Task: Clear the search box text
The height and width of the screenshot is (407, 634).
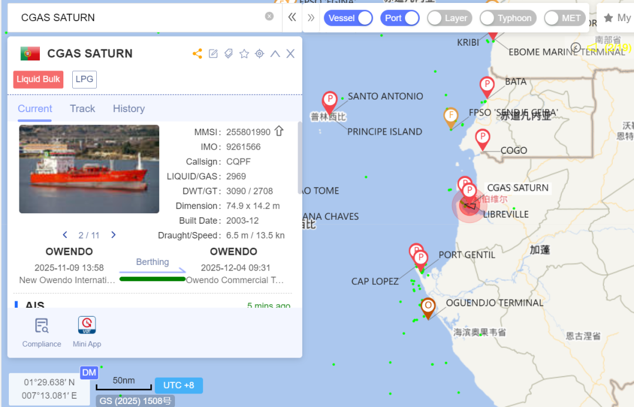Action: point(269,16)
